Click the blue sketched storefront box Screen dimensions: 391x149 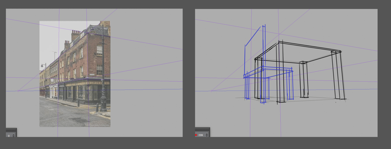point(268,84)
